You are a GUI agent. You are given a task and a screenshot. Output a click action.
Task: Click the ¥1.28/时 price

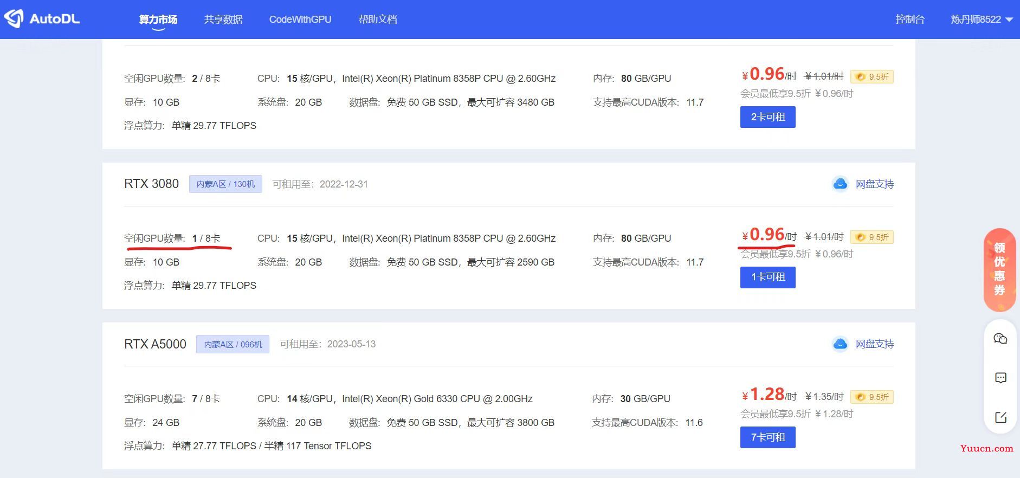pyautogui.click(x=769, y=395)
